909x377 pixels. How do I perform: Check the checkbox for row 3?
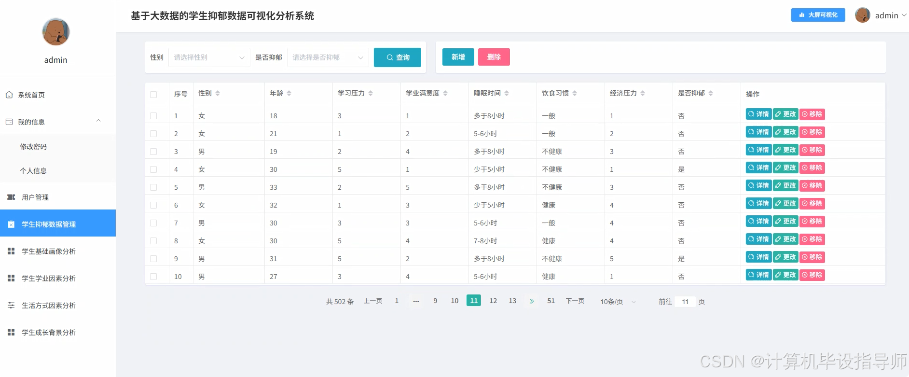[x=153, y=152]
